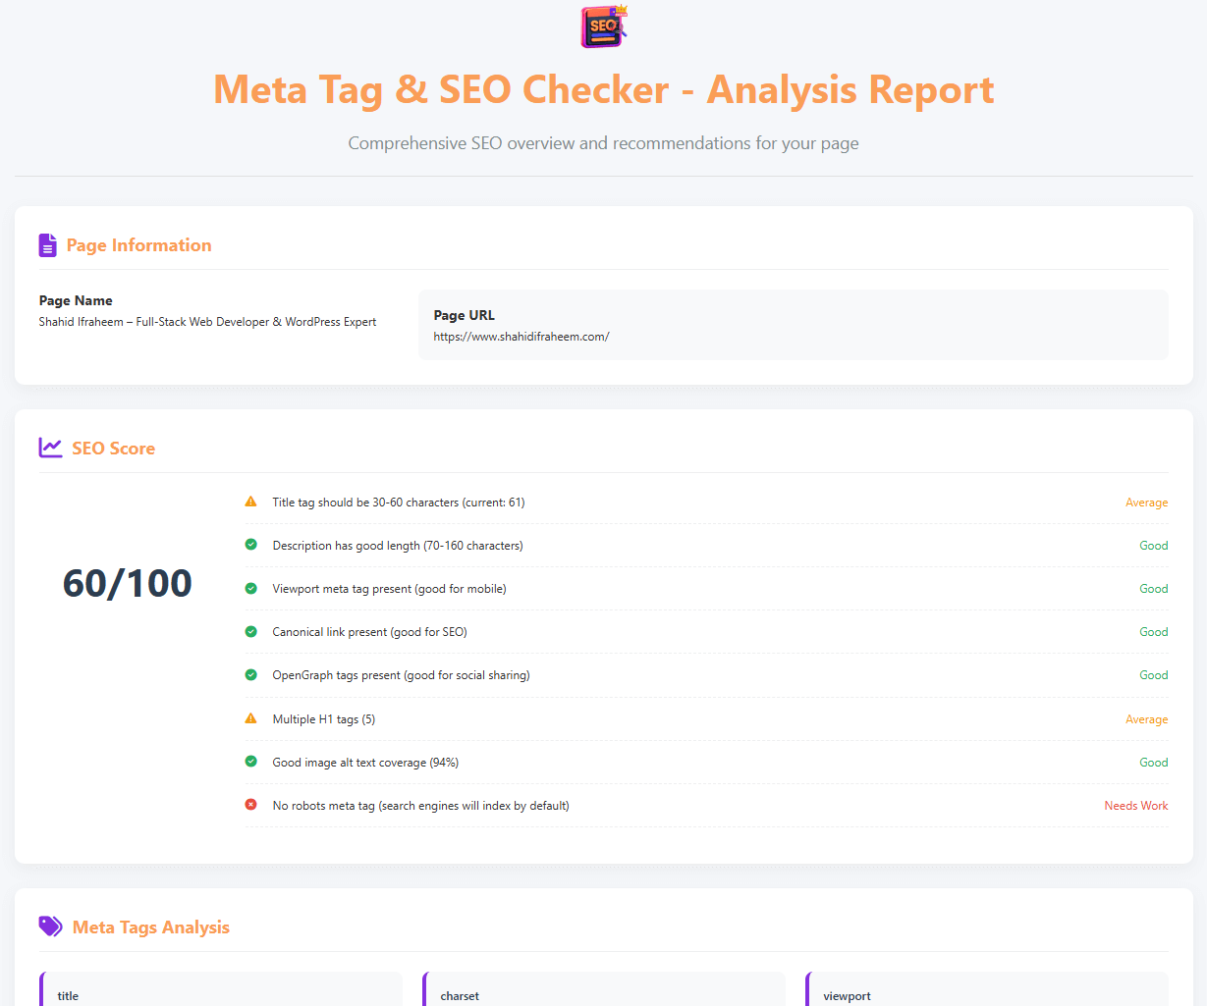Click red error icon beside No robots meta tag

(251, 805)
